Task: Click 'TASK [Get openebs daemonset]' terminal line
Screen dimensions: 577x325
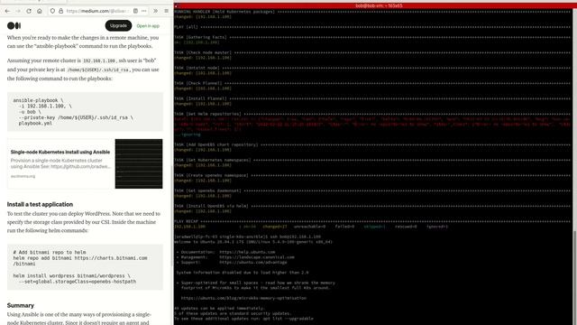Action: pos(371,190)
